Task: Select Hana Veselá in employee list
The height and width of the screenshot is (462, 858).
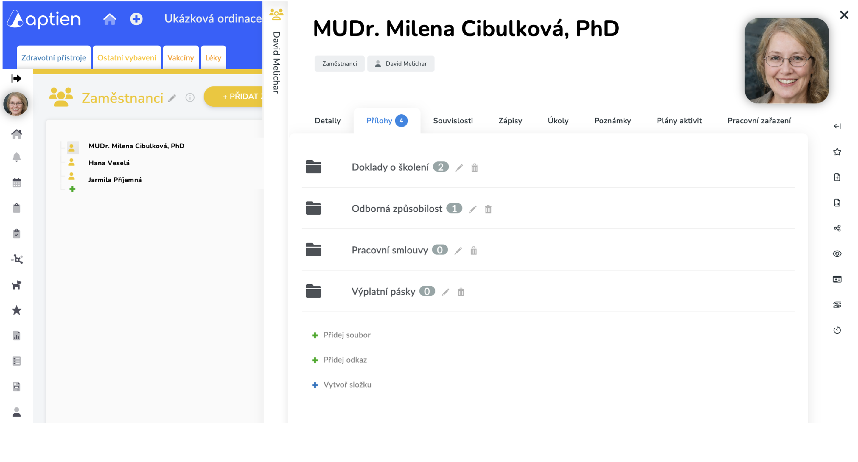Action: pos(109,163)
